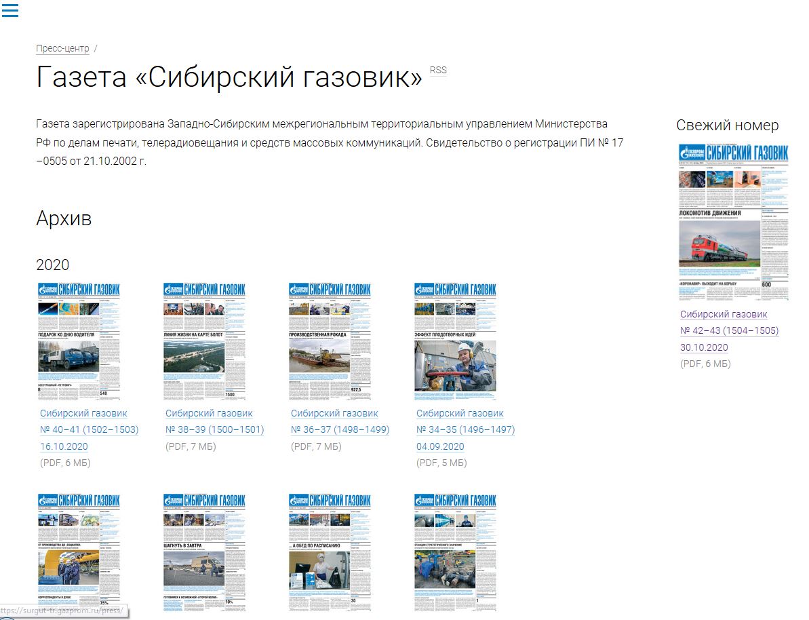This screenshot has height=620, width=809.
Task: Open issue № 34–35 (1496–1497) link
Action: click(465, 429)
